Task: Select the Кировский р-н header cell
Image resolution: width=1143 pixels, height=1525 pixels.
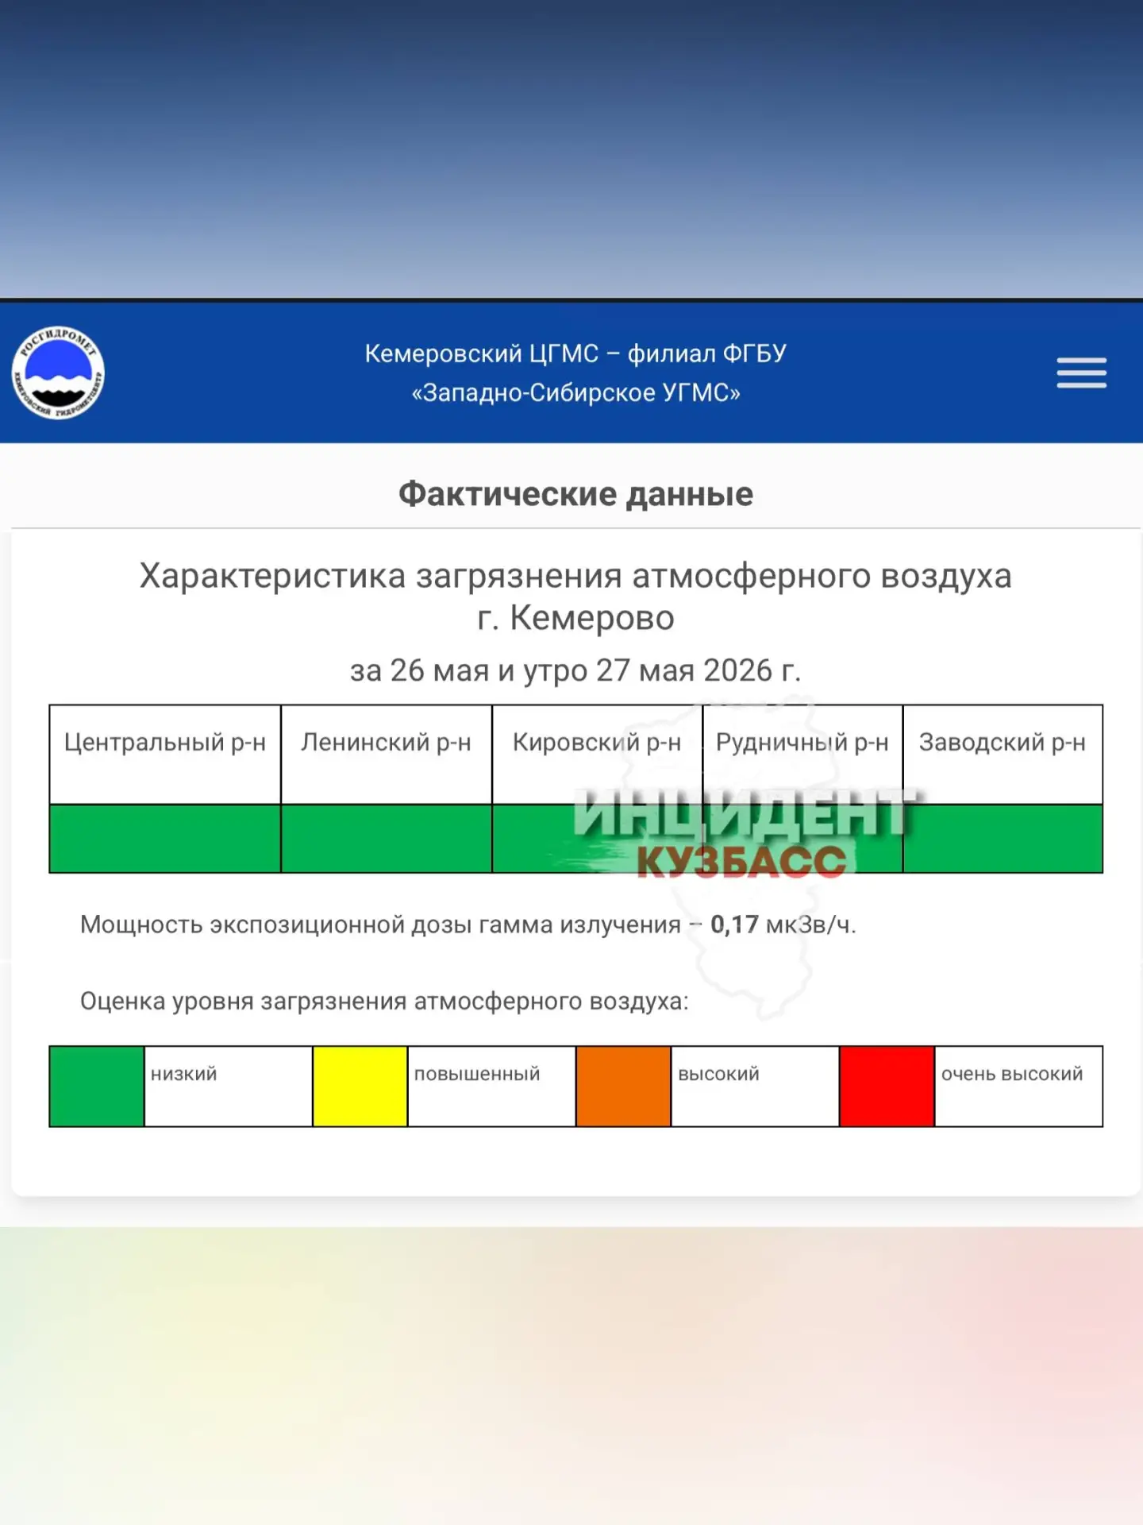Action: click(597, 755)
